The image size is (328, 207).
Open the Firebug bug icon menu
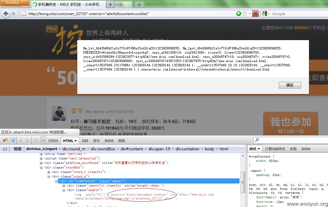[x=5, y=140]
